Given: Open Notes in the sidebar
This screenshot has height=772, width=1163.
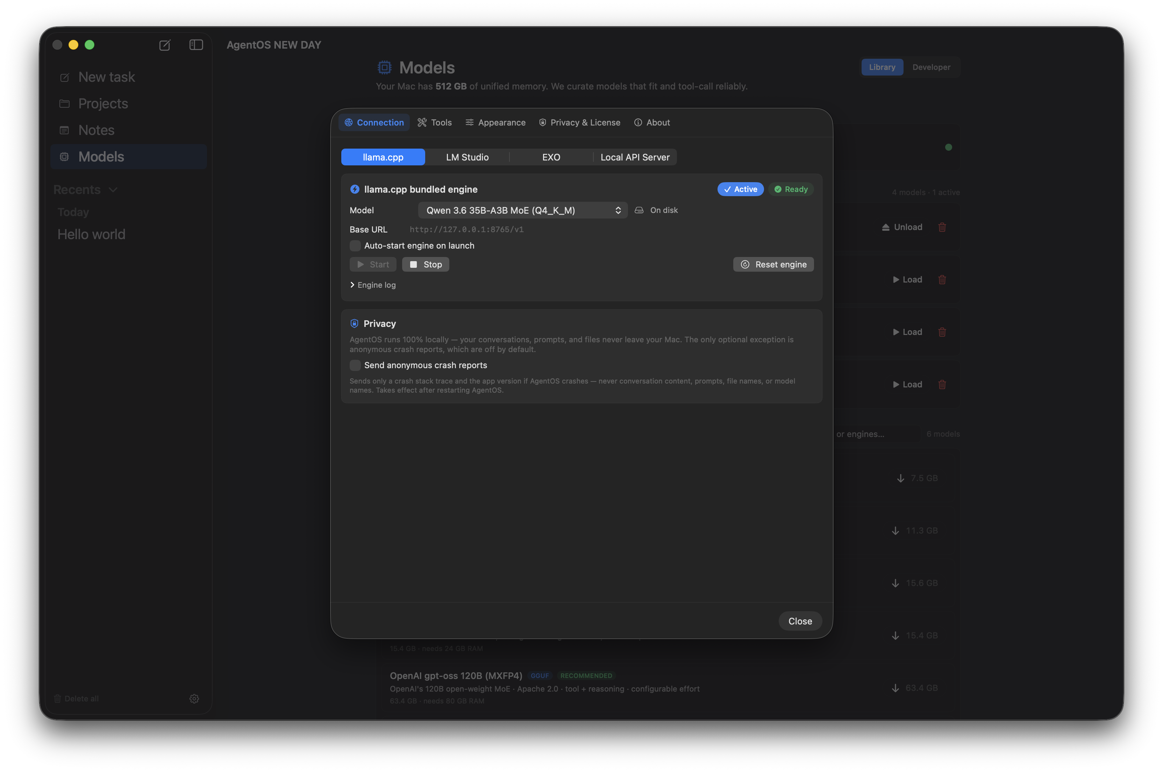Looking at the screenshot, I should pos(129,130).
